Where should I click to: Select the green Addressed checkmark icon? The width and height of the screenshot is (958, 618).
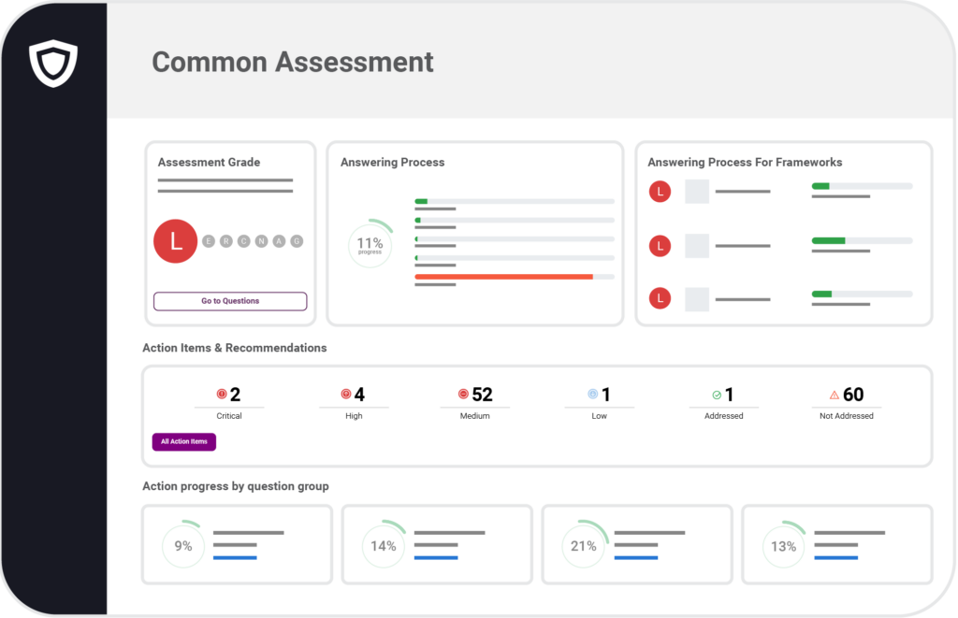tap(717, 394)
